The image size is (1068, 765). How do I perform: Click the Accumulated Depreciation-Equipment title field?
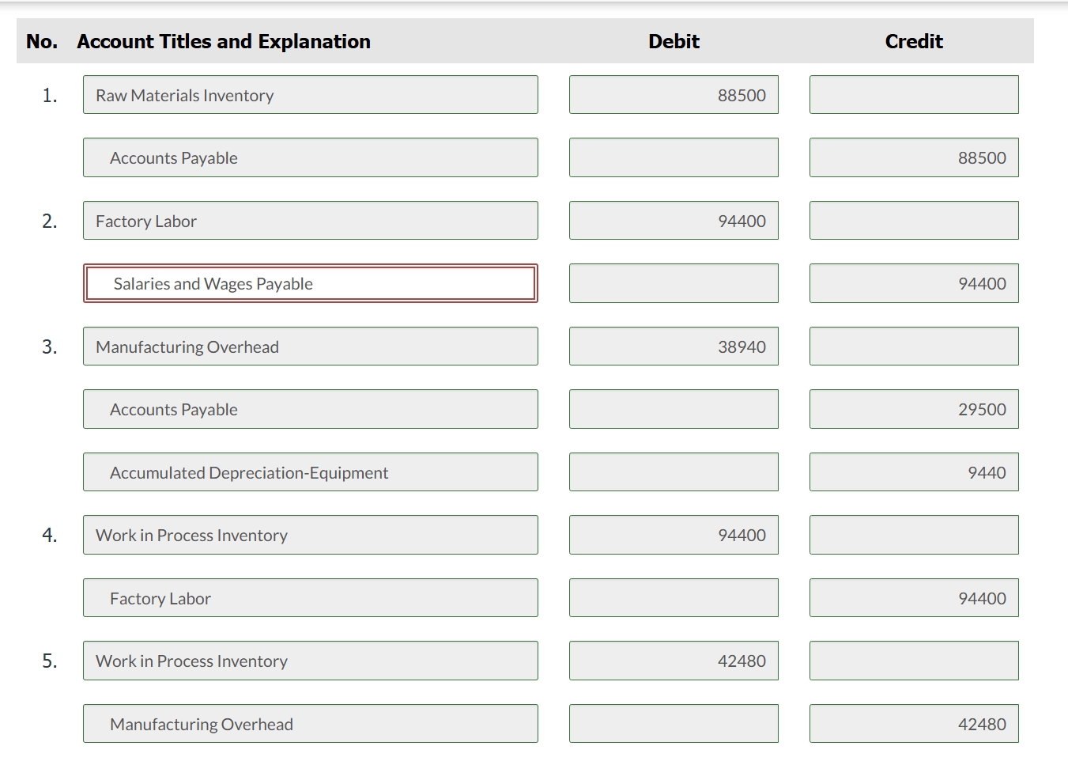(x=311, y=472)
